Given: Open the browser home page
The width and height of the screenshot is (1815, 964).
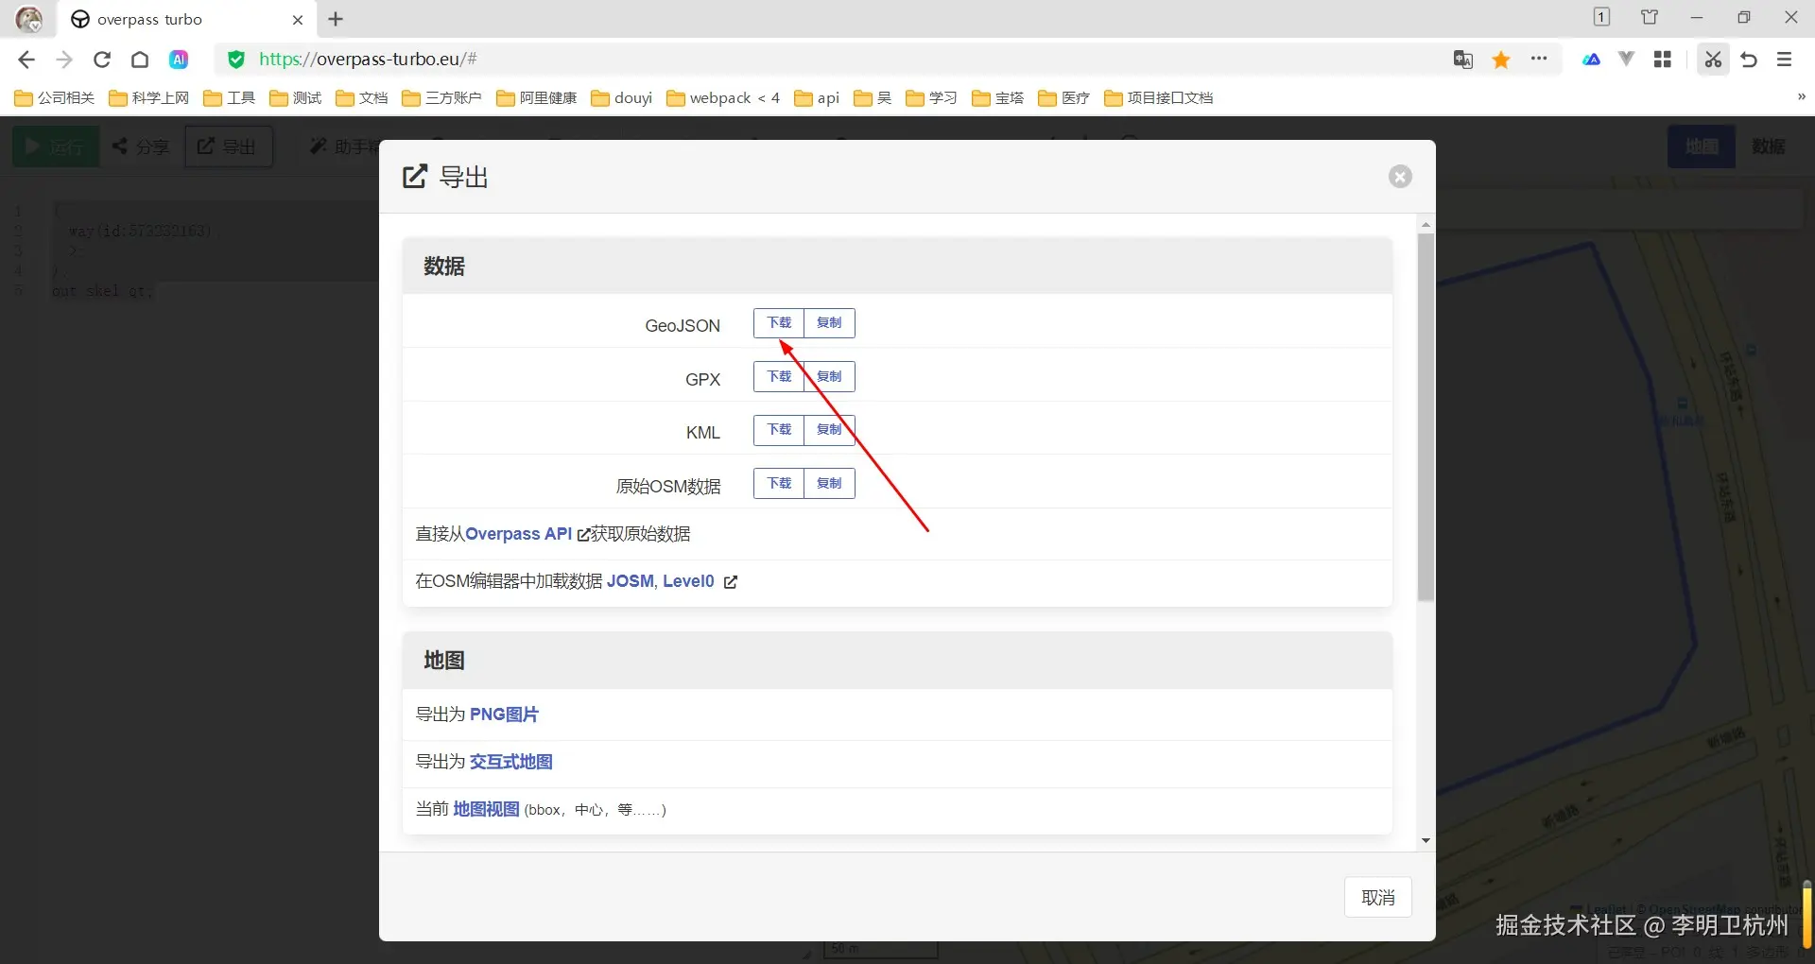Looking at the screenshot, I should click(x=140, y=60).
